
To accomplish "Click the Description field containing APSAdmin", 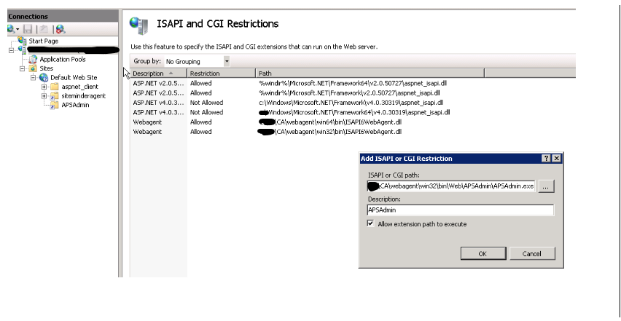I will click(460, 210).
